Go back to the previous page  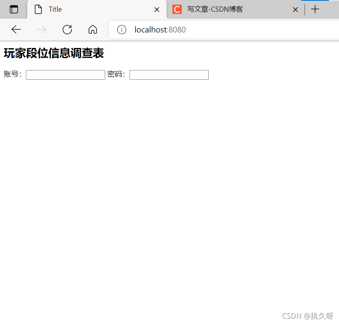click(16, 29)
